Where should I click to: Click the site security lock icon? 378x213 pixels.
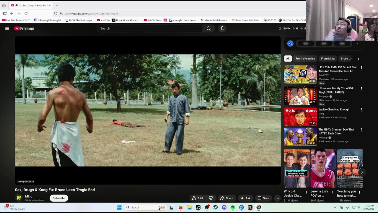[x=61, y=14]
